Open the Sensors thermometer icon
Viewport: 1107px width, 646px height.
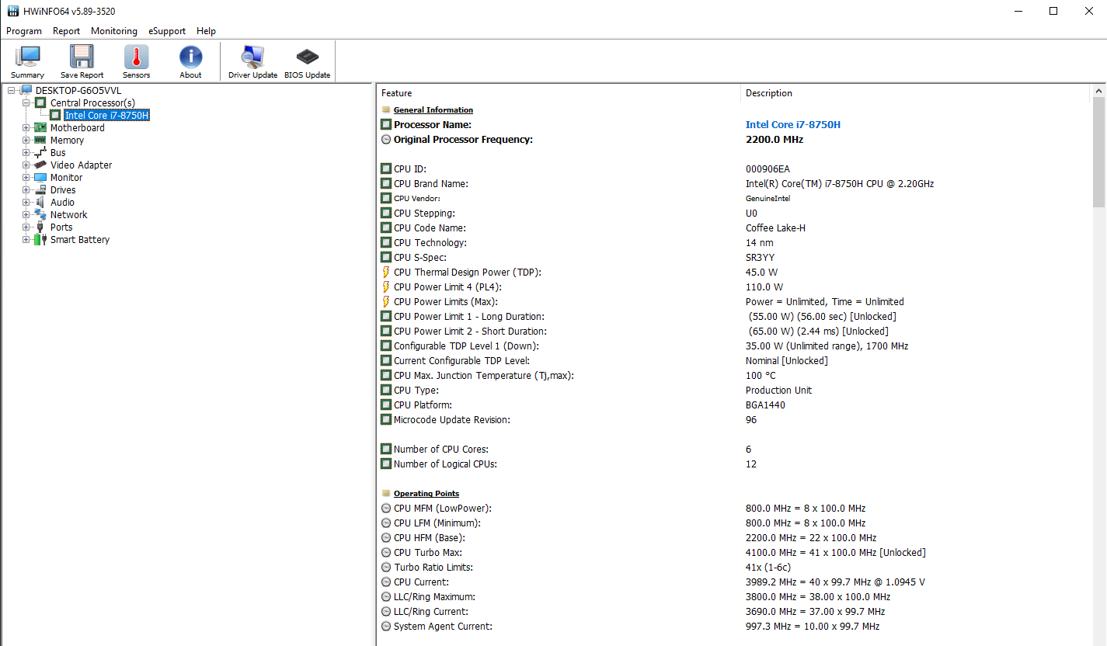pyautogui.click(x=136, y=57)
